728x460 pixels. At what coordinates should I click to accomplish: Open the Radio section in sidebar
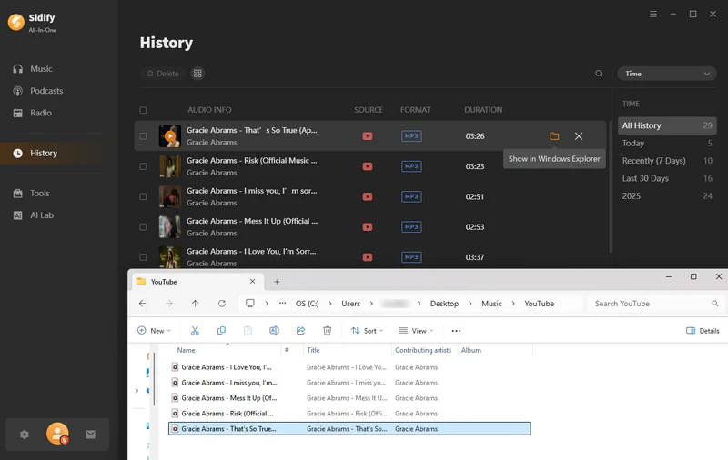tap(32, 113)
